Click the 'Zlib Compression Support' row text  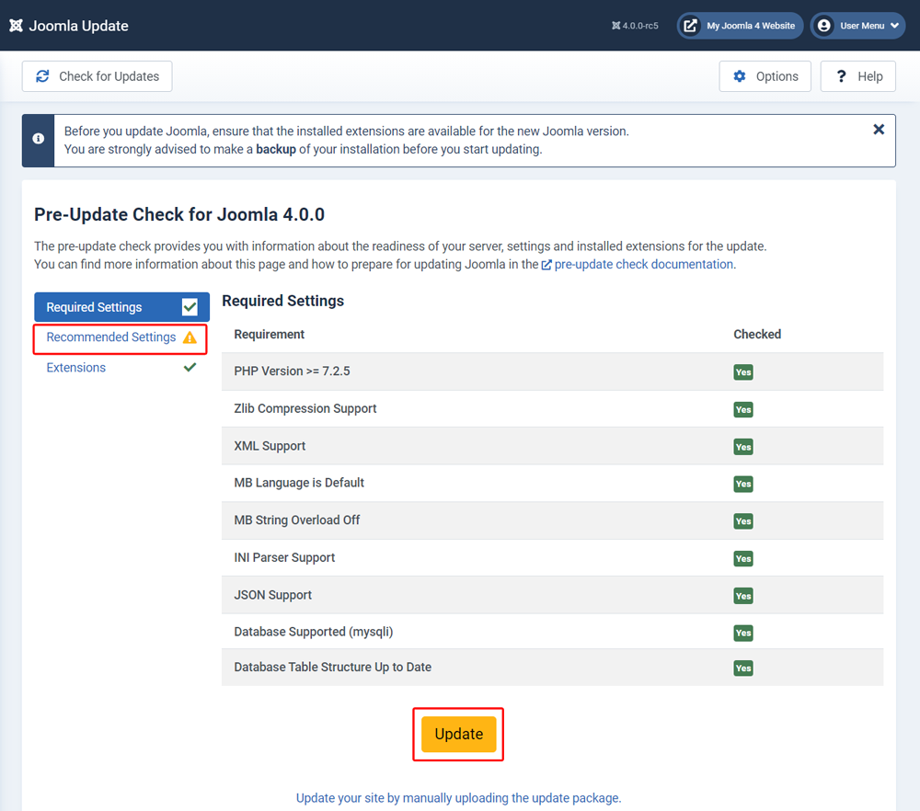(305, 409)
